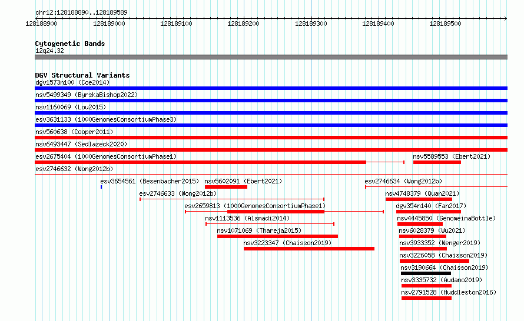Select the 12q24.32 band label
The image size is (524, 321).
click(49, 51)
